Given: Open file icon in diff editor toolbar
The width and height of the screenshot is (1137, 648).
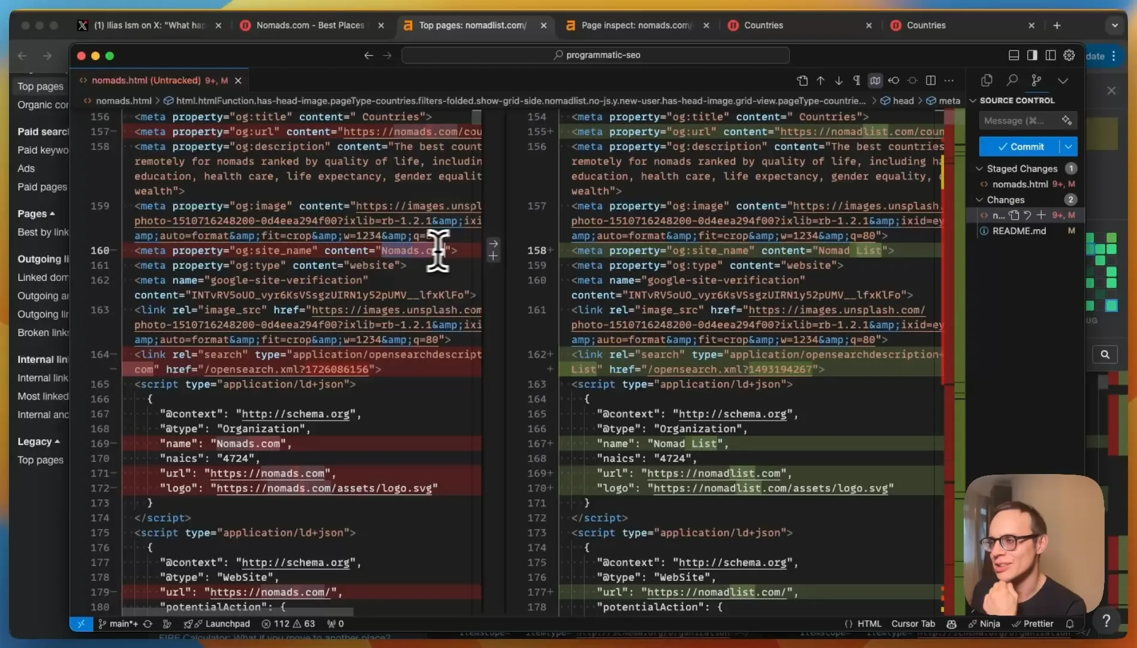Looking at the screenshot, I should [802, 80].
